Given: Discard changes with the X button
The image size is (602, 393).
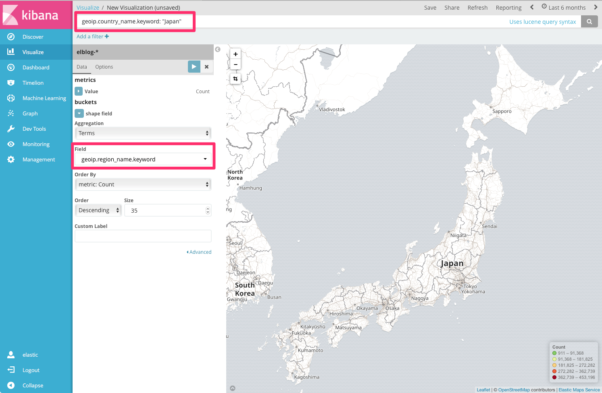Looking at the screenshot, I should pos(206,67).
